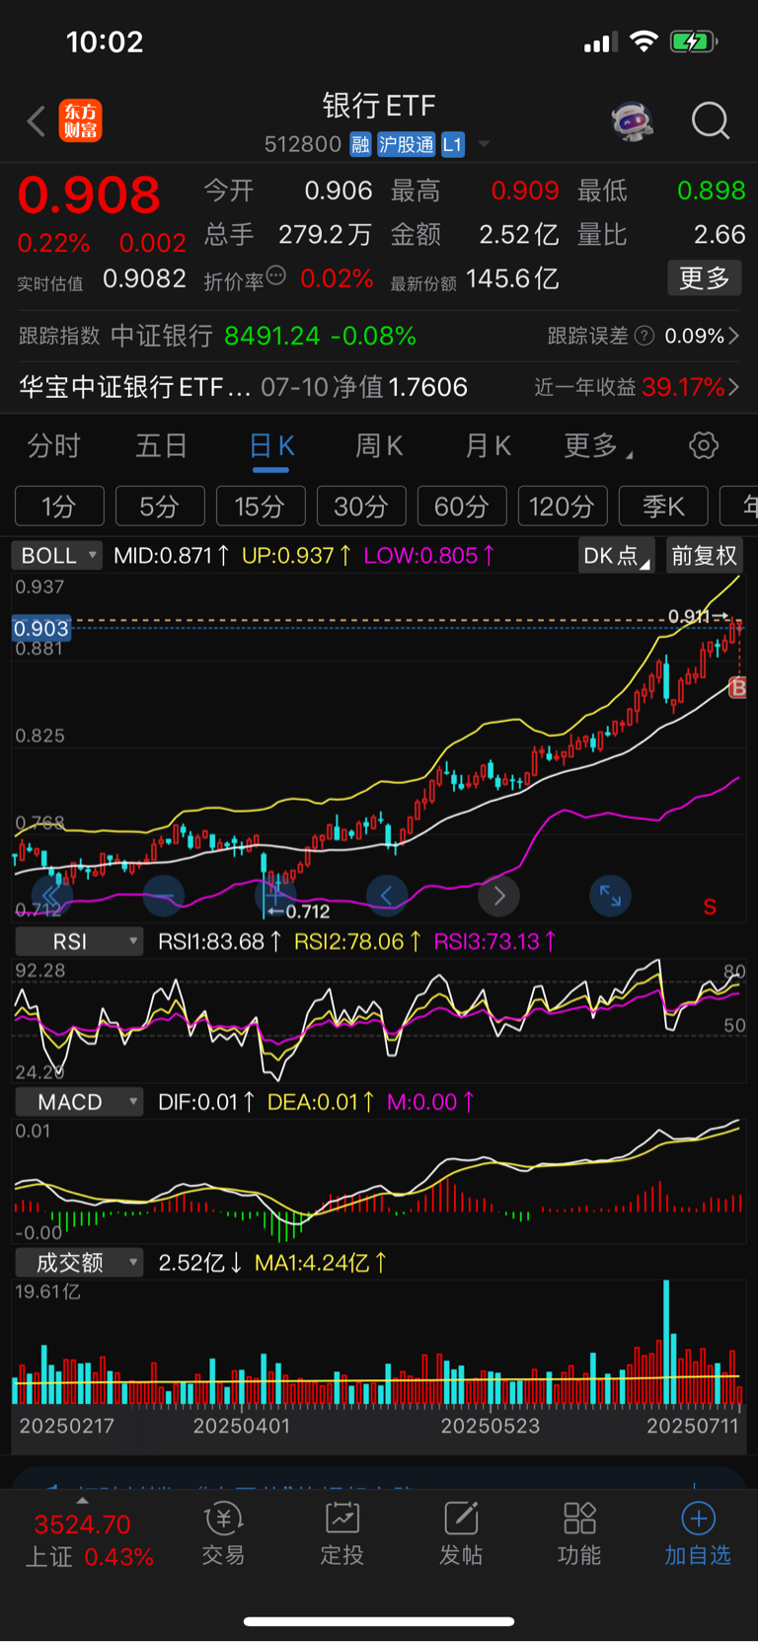Switch to 月K tab
Image resolution: width=758 pixels, height=1642 pixels.
[x=489, y=445]
